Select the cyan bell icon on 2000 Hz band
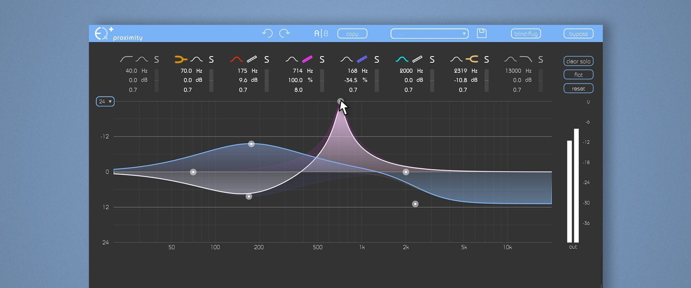Viewport: 691px width, 288px height. (402, 59)
